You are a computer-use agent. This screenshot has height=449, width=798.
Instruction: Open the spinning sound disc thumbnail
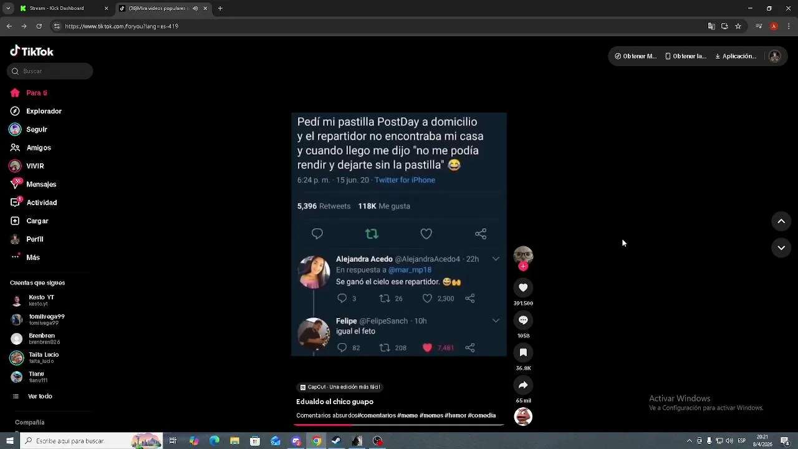[x=523, y=416]
